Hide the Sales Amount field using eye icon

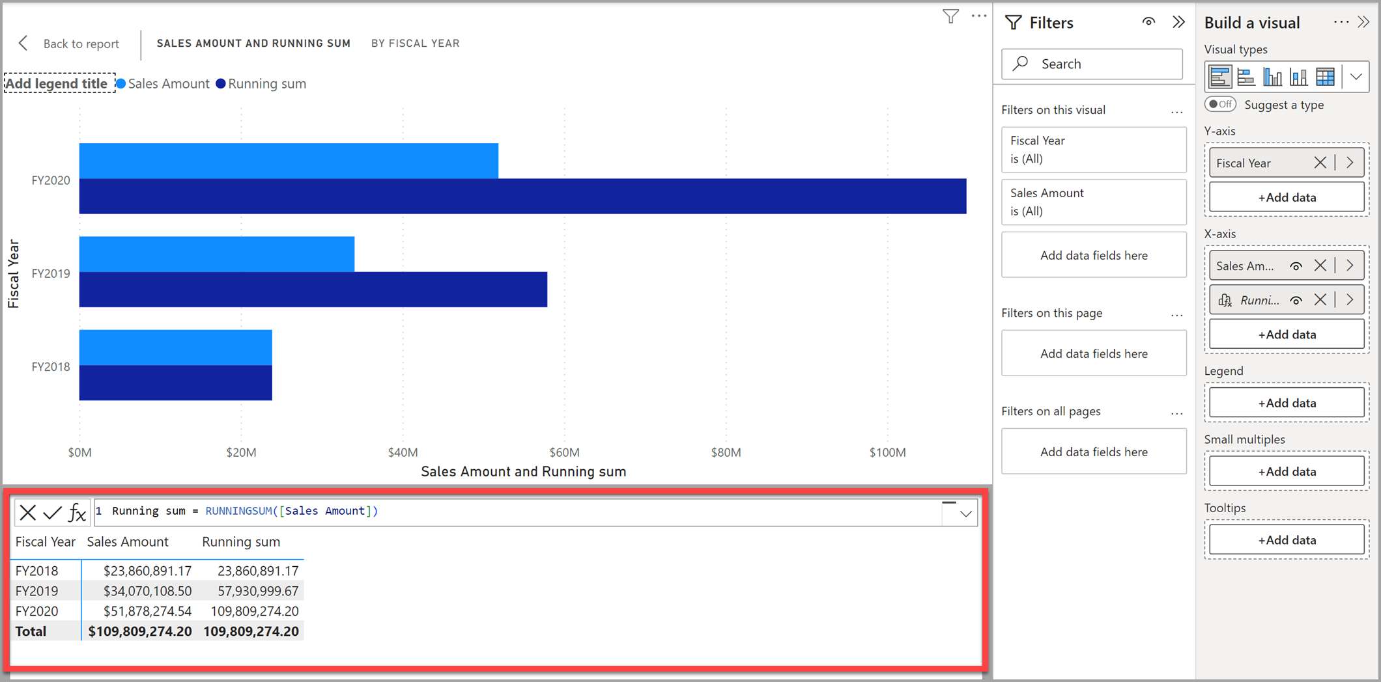point(1296,266)
